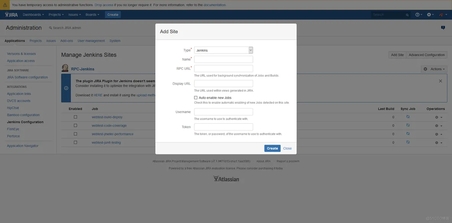Open HipChat in sidebar

coord(13,108)
